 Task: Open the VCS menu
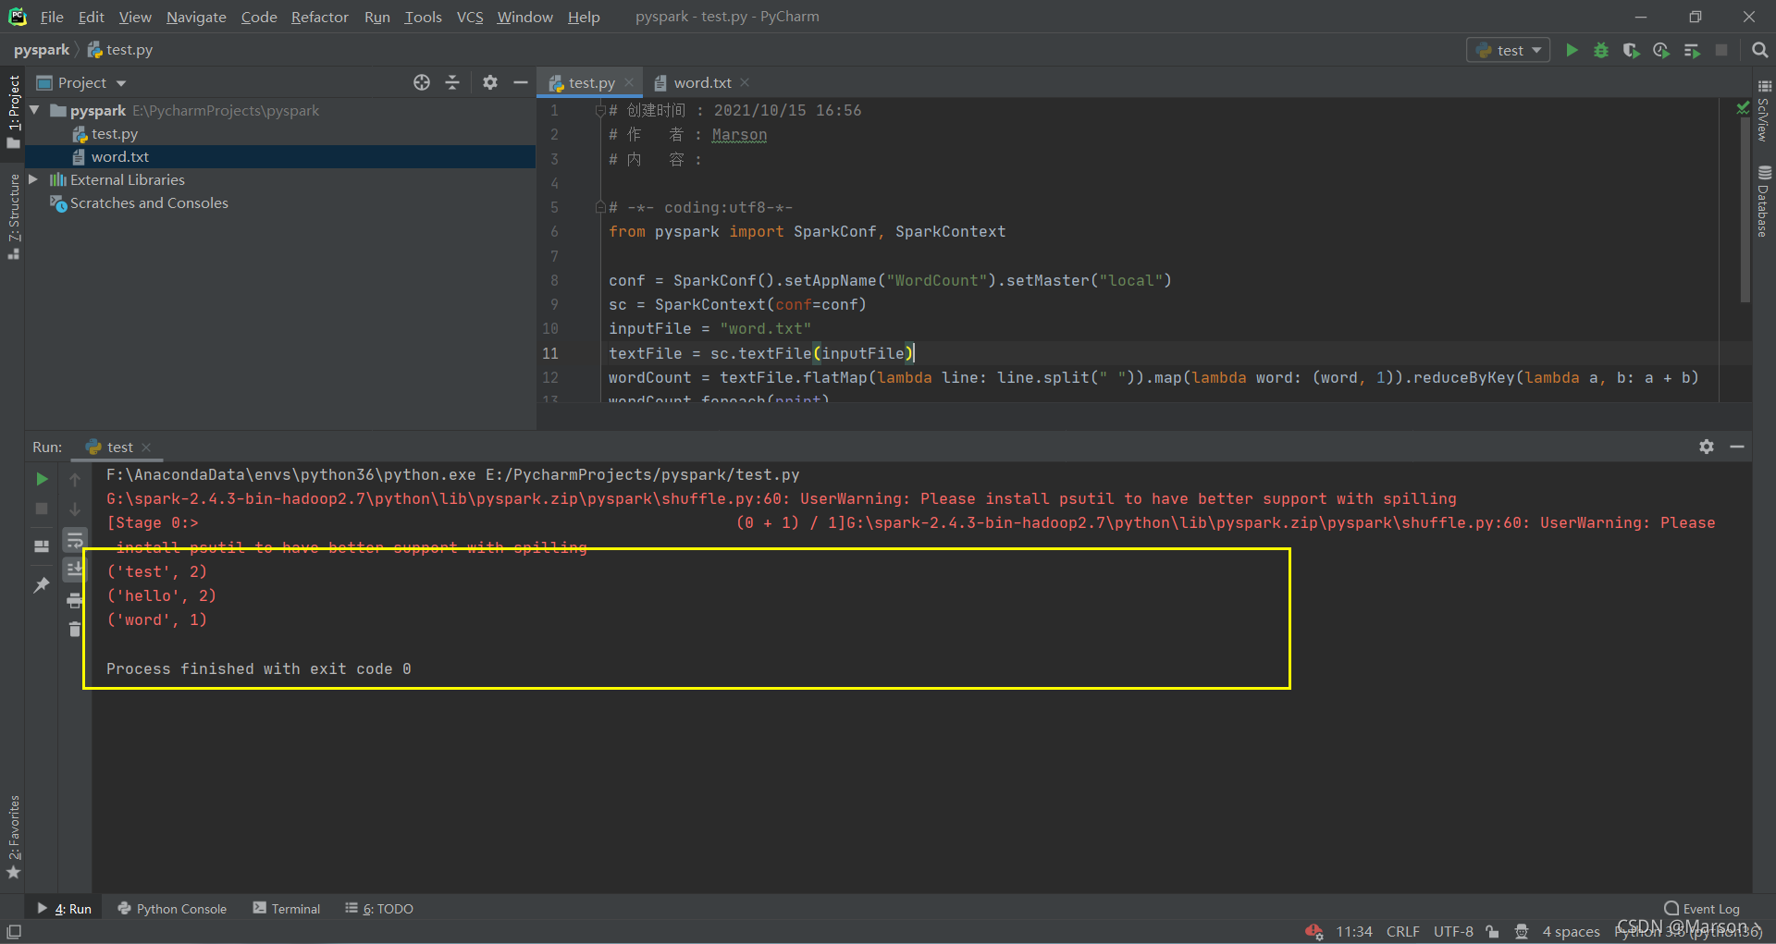(470, 17)
